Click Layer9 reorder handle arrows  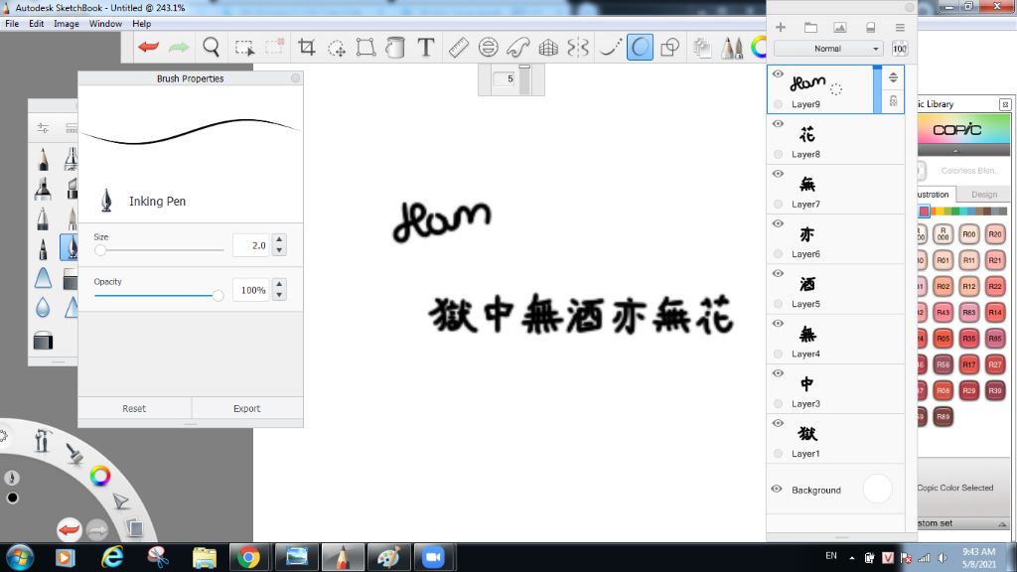893,77
